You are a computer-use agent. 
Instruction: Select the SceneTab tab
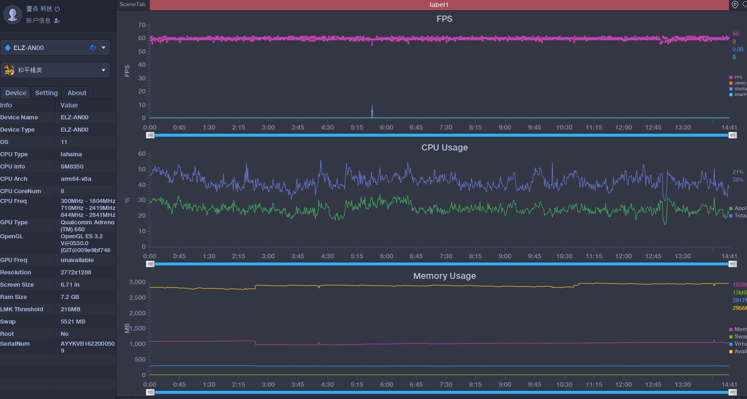click(132, 5)
